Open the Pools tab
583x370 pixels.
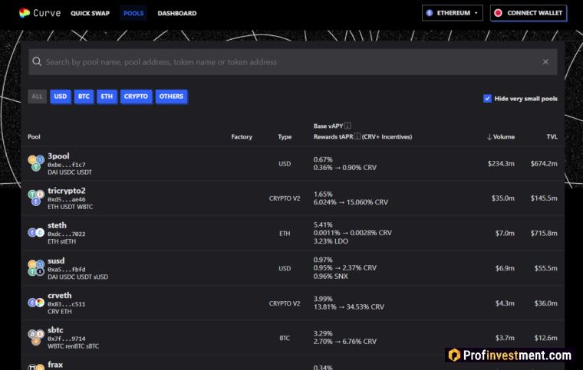click(x=133, y=13)
